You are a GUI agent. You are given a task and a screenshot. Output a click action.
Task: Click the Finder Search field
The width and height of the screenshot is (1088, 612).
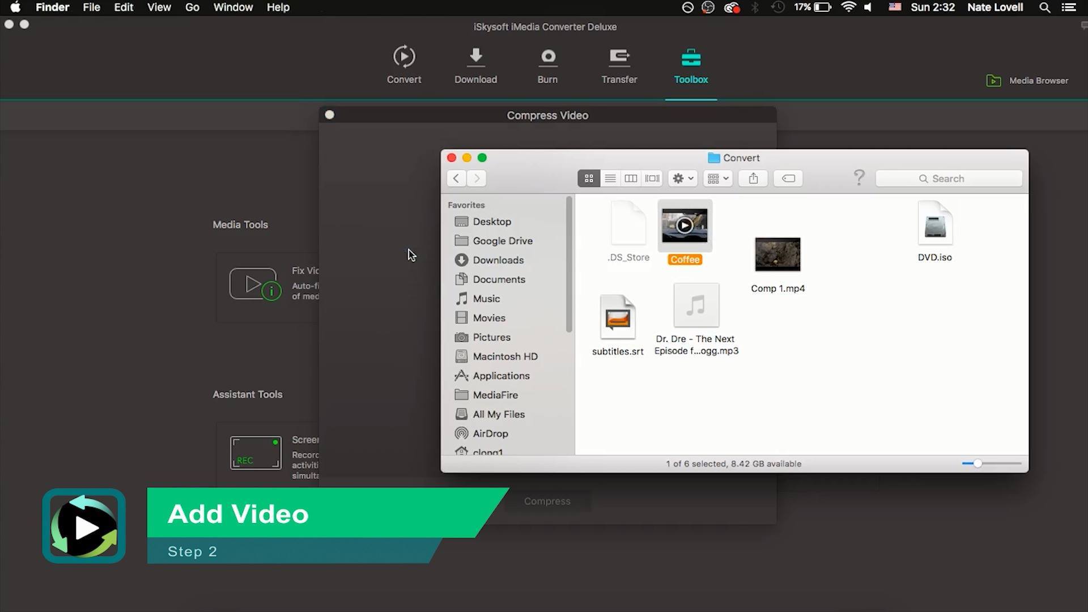[x=949, y=178]
